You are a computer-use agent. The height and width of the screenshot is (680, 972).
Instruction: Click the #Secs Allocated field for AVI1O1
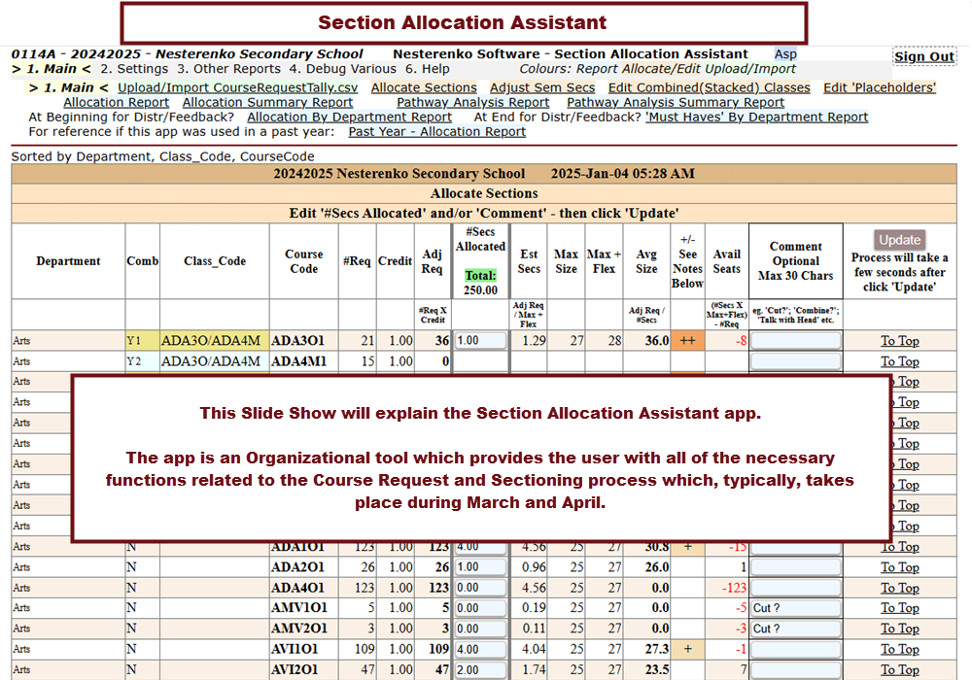480,649
